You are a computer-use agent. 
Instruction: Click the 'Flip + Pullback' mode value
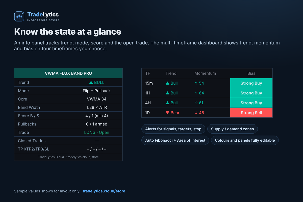(x=97, y=91)
